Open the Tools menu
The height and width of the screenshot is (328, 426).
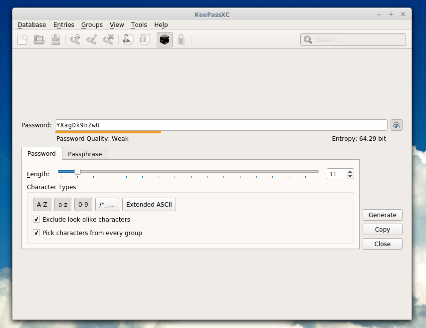pos(139,25)
